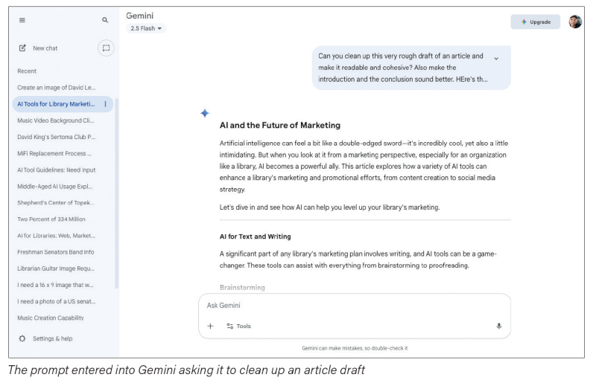Open the 'I need a photo of a US senat...' chat
596x383 pixels.
pyautogui.click(x=57, y=301)
